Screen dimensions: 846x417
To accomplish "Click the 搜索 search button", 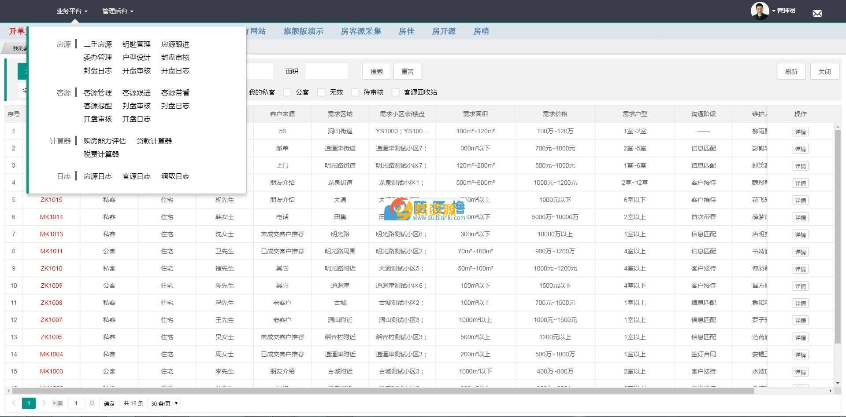I will [376, 71].
